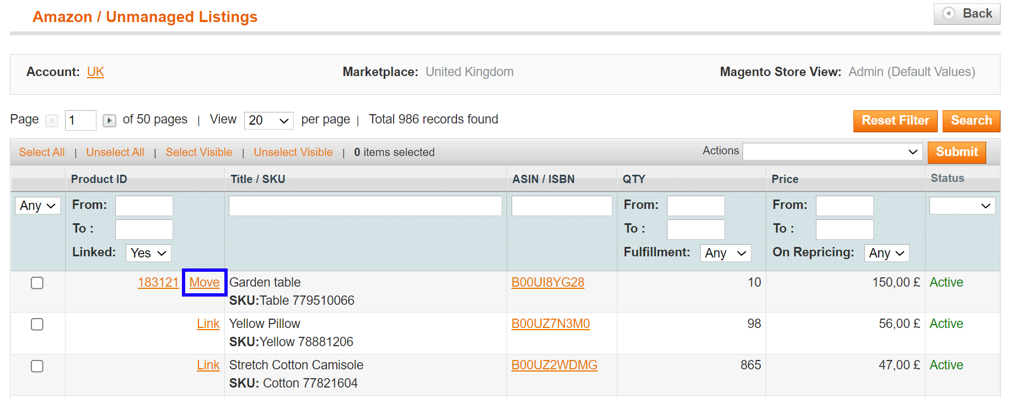Sort by Status column header
1011x398 pixels.
[x=948, y=178]
